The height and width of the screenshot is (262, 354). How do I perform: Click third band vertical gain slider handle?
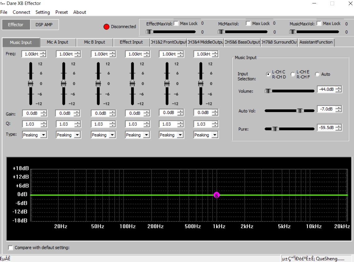point(98,84)
